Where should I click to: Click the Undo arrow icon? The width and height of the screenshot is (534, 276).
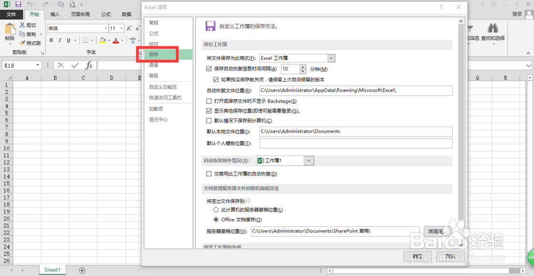29,4
